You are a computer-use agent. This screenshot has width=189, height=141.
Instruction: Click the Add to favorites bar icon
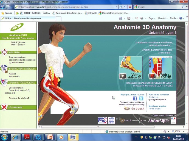17,13
